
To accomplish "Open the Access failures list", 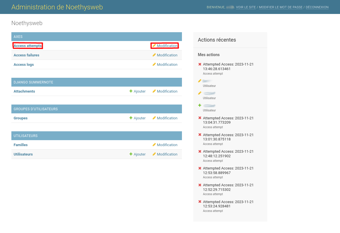I will pyautogui.click(x=26, y=55).
